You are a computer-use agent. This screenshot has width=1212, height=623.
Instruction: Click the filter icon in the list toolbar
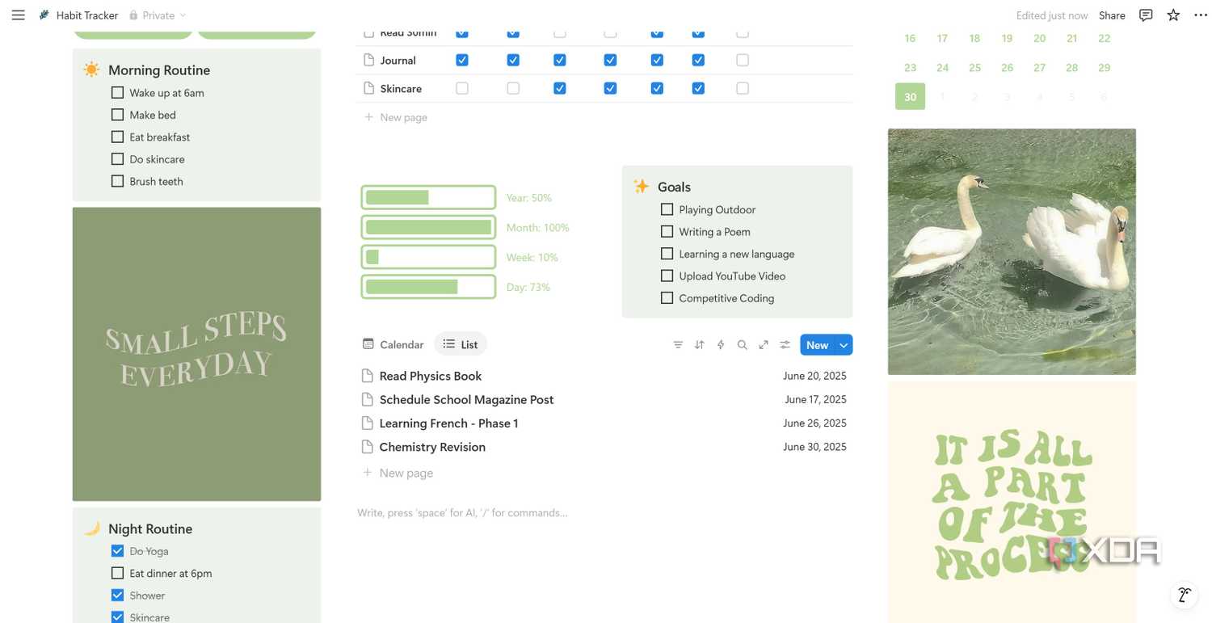(x=678, y=345)
